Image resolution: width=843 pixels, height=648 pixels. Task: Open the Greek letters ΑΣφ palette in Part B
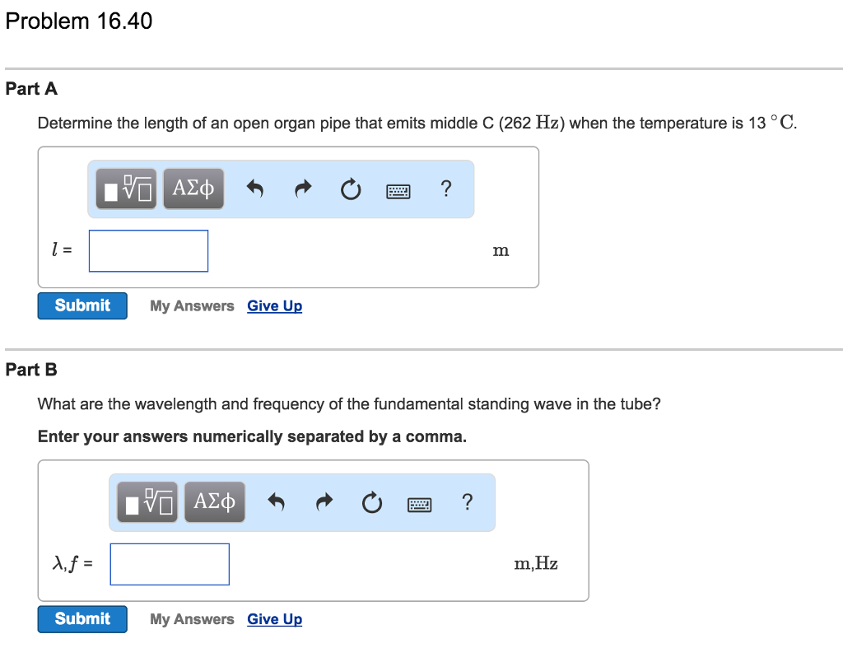pyautogui.click(x=214, y=501)
